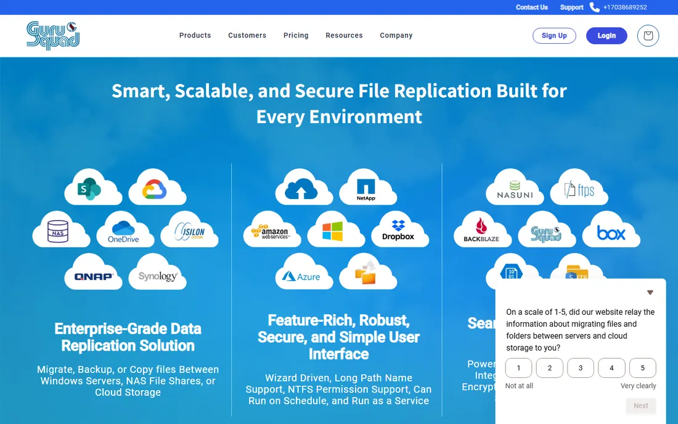Image resolution: width=678 pixels, height=424 pixels.
Task: Open the Contact Us link
Action: tap(531, 7)
